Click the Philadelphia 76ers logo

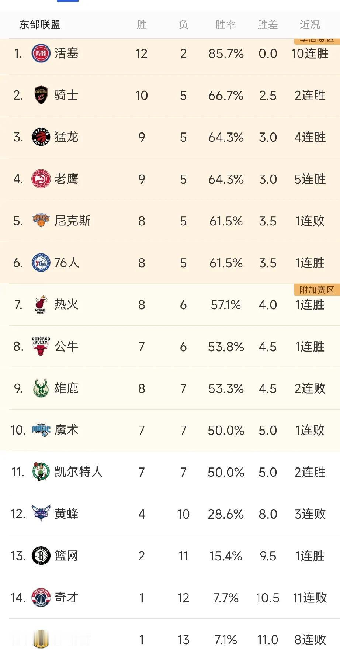tap(41, 263)
